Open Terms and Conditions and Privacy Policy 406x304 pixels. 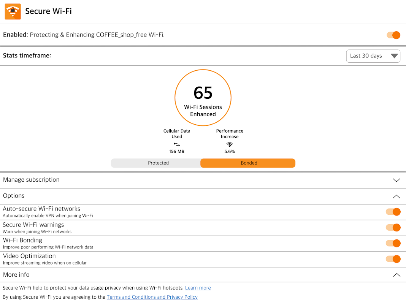click(x=152, y=297)
